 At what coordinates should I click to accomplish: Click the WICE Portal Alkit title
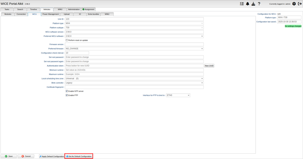point(12,4)
